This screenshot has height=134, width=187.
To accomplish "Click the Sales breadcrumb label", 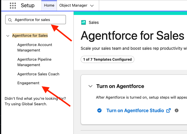I will tap(94, 22).
